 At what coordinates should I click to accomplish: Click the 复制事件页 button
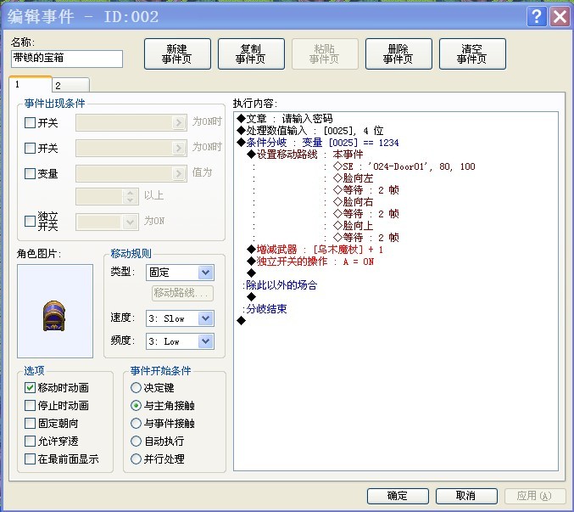(251, 53)
